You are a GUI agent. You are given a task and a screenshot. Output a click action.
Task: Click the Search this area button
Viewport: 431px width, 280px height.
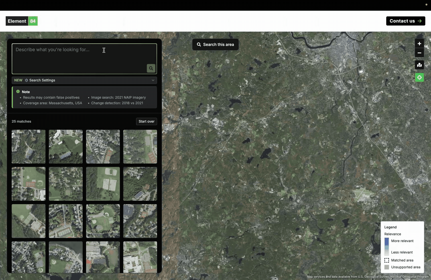pyautogui.click(x=215, y=44)
